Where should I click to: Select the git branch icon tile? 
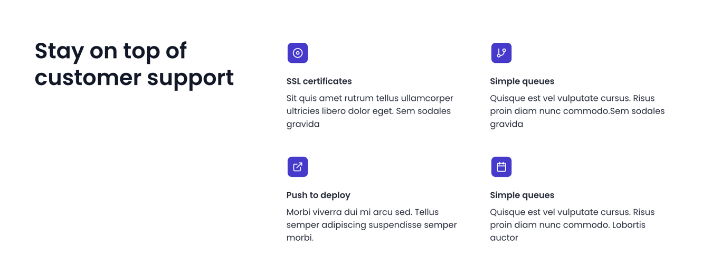(501, 53)
